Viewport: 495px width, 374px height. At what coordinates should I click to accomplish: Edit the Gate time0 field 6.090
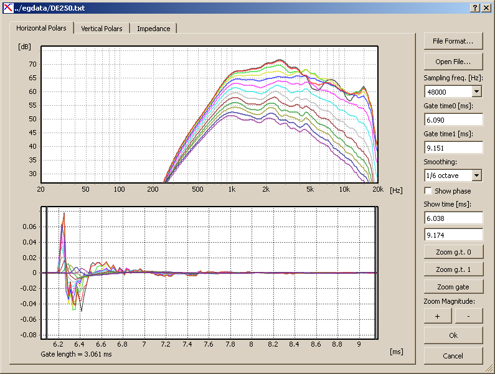point(453,120)
